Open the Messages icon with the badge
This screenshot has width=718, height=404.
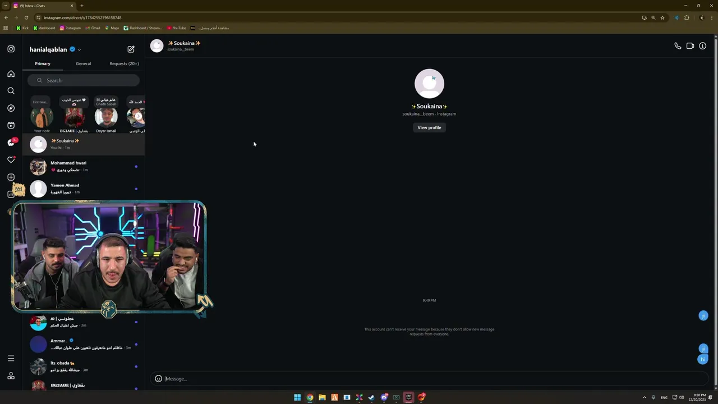pos(11,143)
